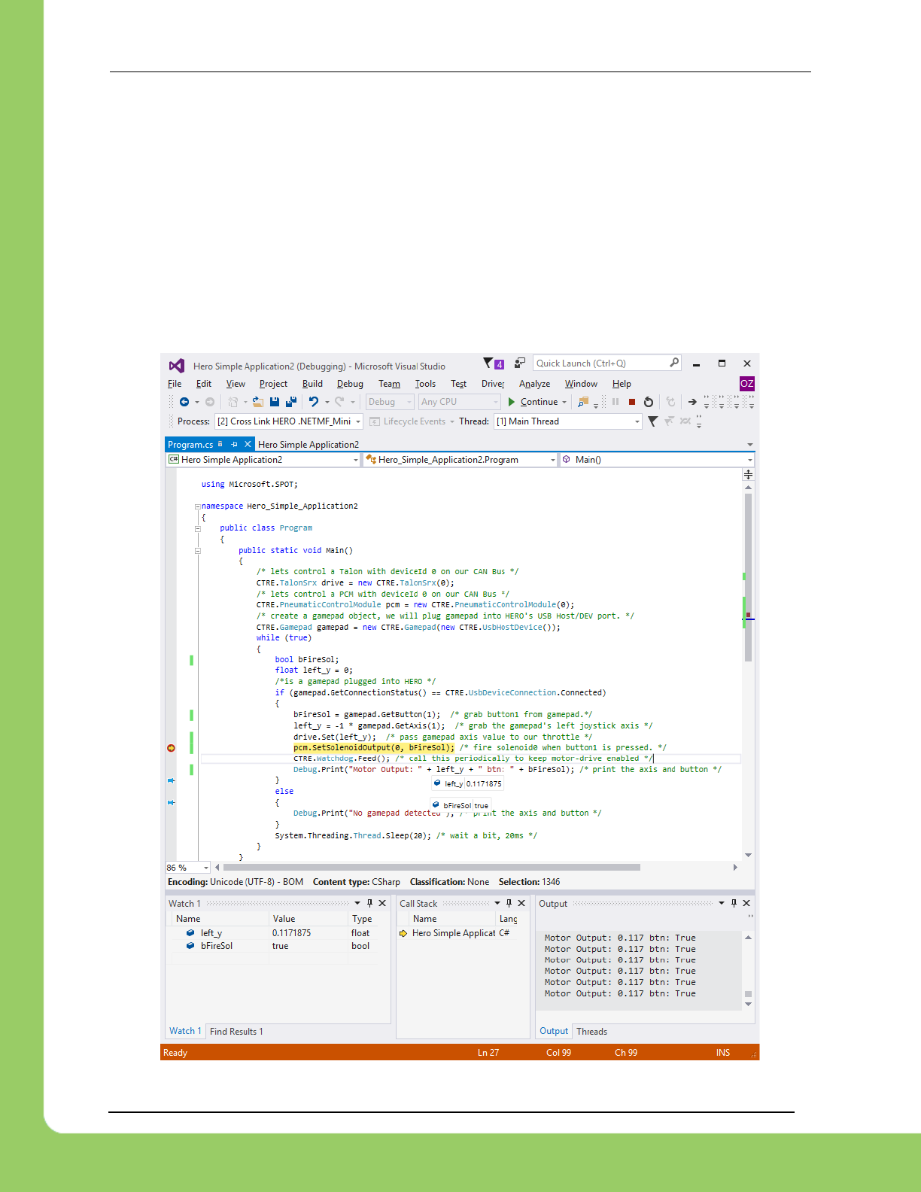
Task: Collapse the Main() method block
Action: click(198, 551)
